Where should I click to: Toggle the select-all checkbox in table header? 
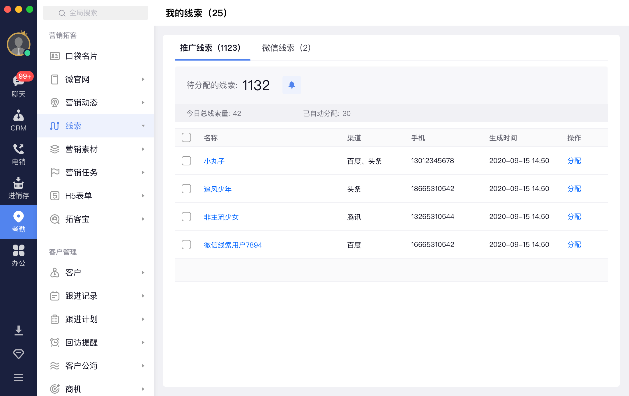(x=186, y=137)
